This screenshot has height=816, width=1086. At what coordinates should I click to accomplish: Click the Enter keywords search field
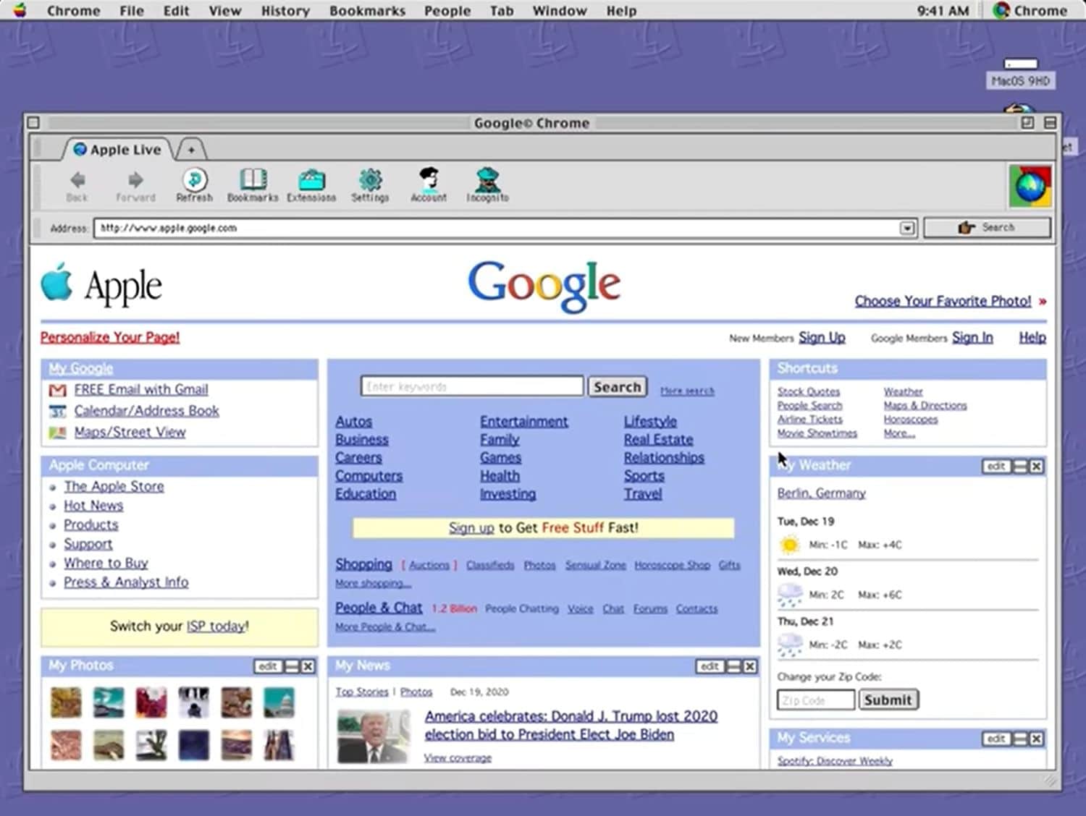(x=471, y=386)
